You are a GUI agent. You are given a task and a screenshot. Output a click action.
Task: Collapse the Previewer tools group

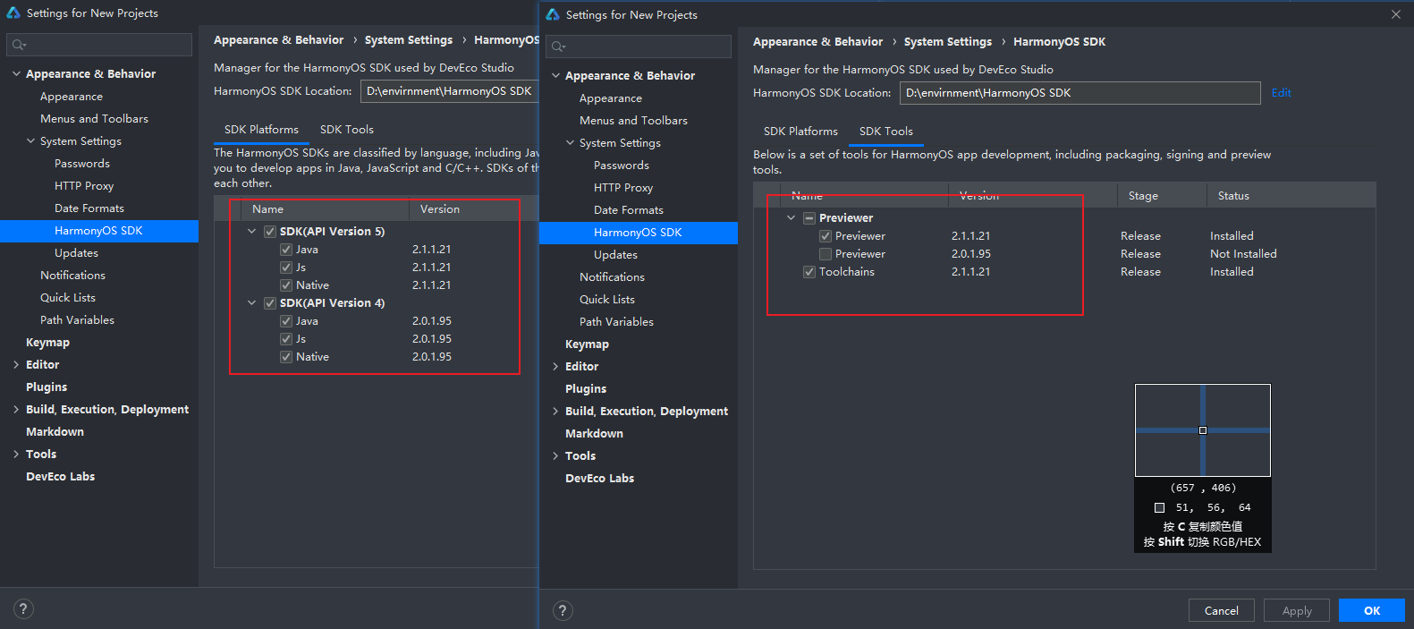tap(791, 218)
